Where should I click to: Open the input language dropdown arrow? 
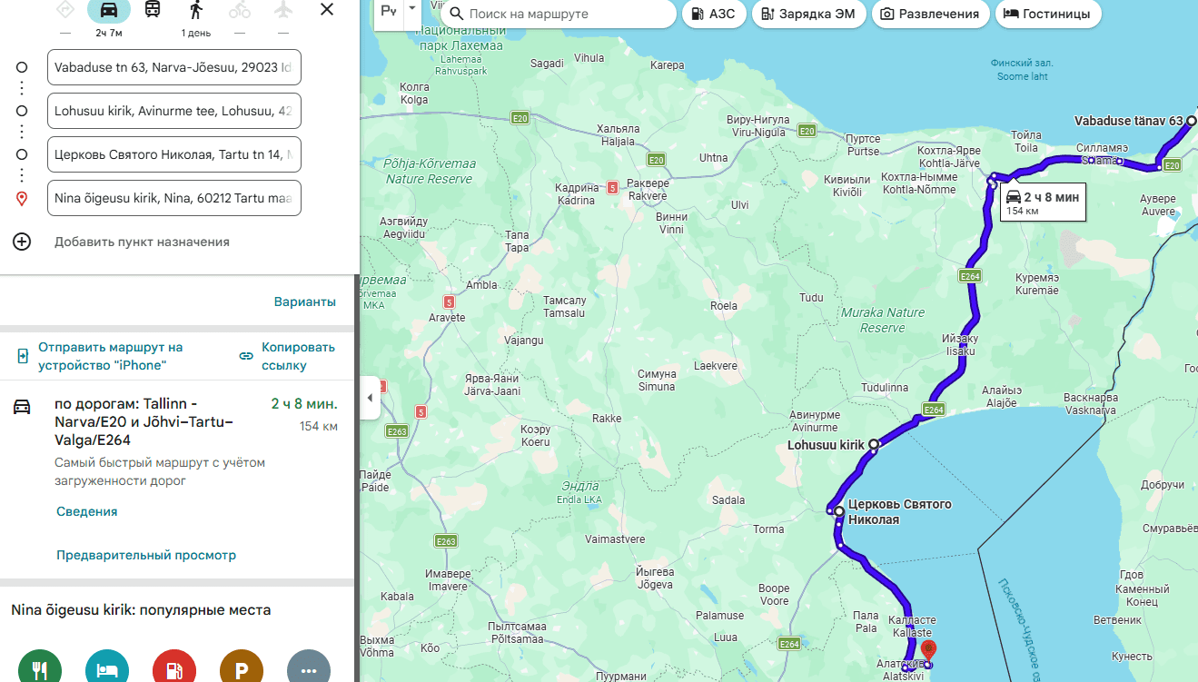(412, 8)
